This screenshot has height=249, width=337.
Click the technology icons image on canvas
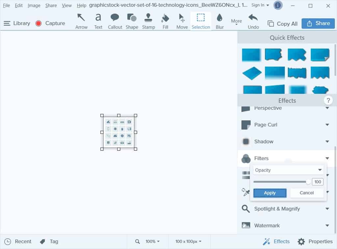coord(118,132)
